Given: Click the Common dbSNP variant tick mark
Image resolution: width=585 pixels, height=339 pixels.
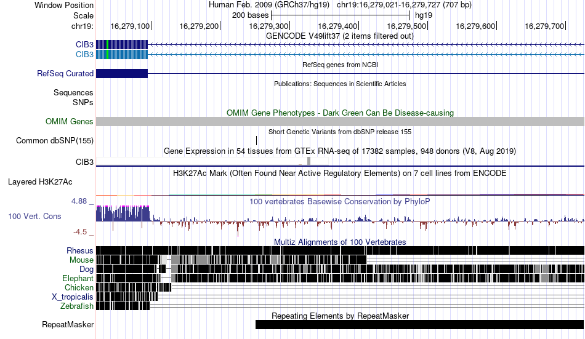Looking at the screenshot, I should pyautogui.click(x=257, y=141).
